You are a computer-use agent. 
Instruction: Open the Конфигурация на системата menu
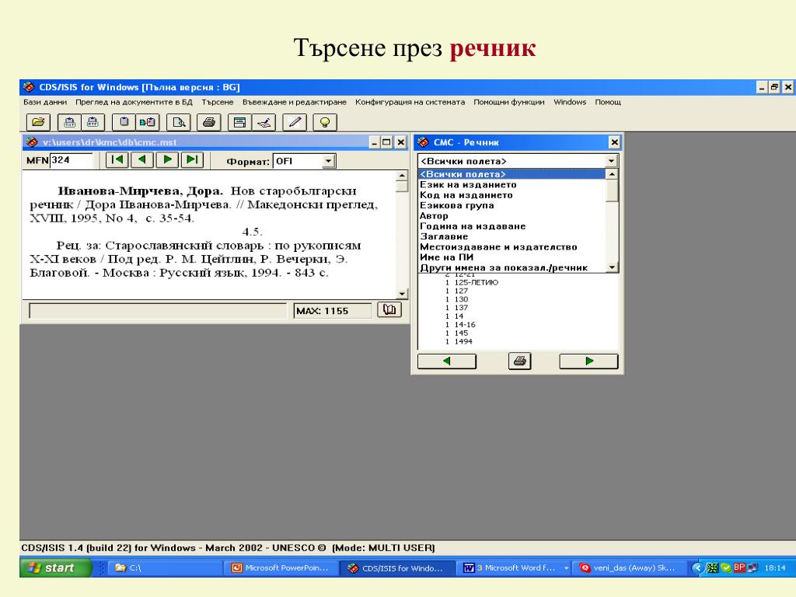pos(410,102)
